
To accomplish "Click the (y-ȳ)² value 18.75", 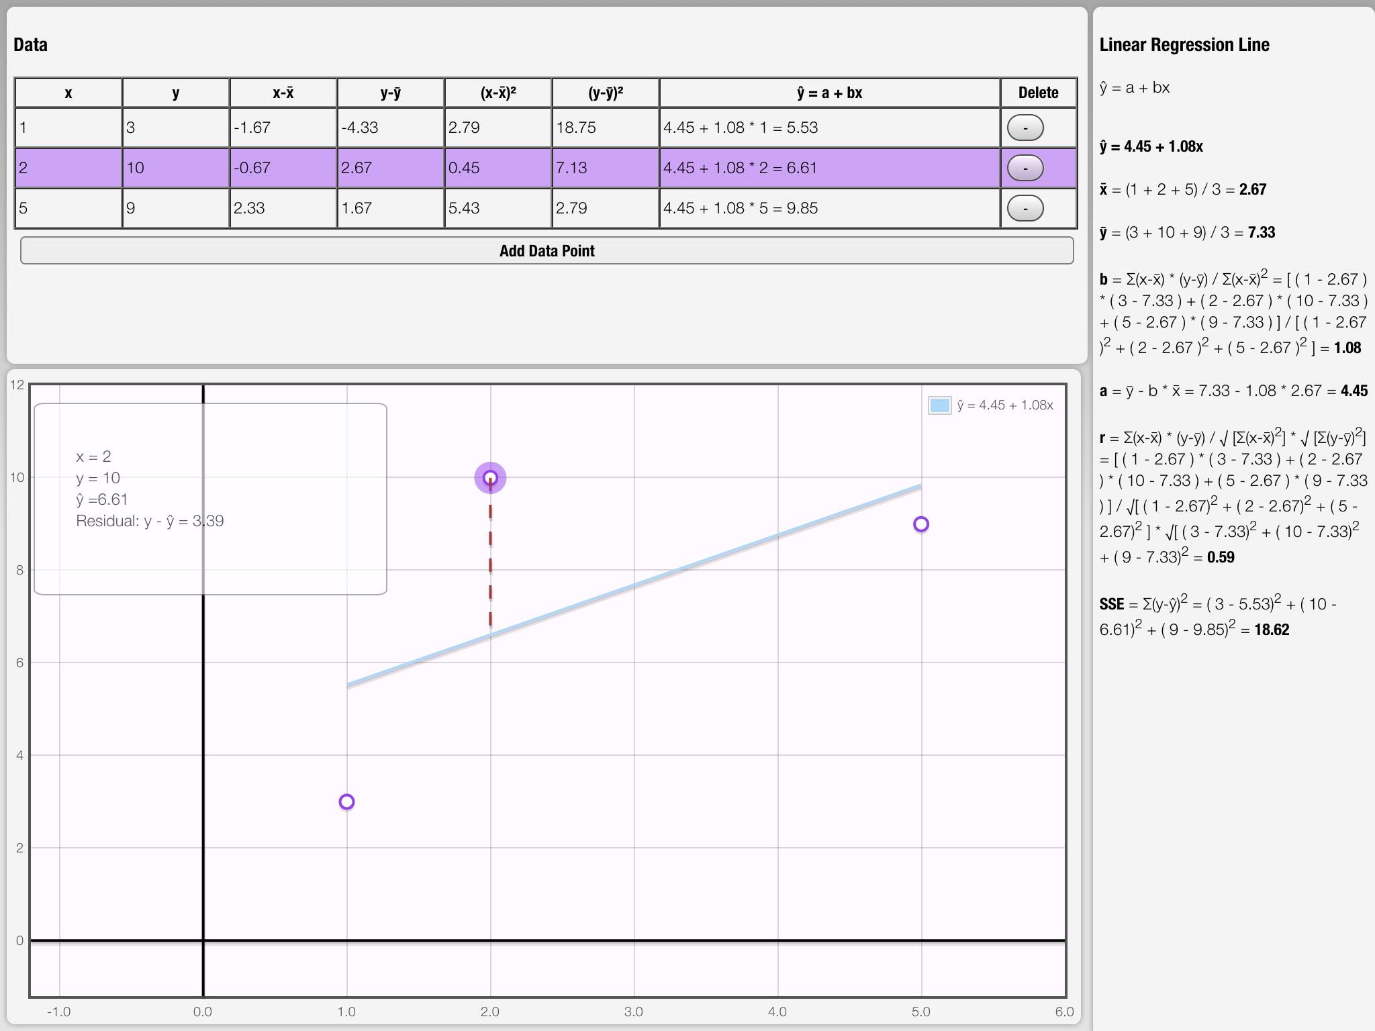I will [606, 128].
